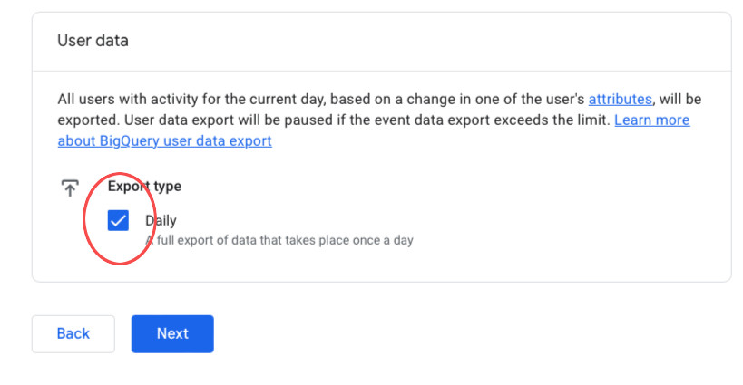The height and width of the screenshot is (385, 743).
Task: Go back with the Back button
Action: (73, 334)
